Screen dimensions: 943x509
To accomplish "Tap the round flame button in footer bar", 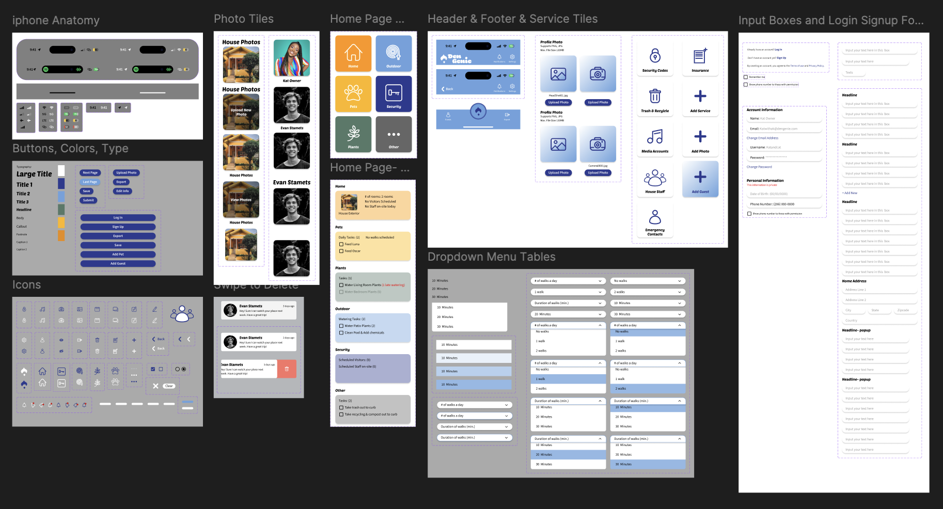I will coord(478,111).
